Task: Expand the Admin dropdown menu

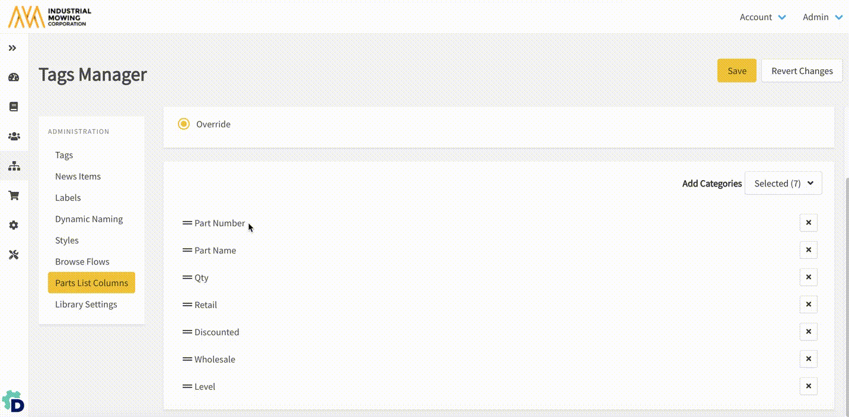Action: click(822, 17)
